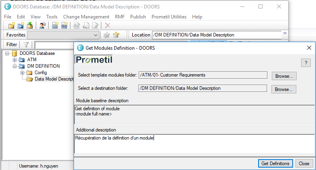Expand the ATM tree node
This screenshot has height=170, width=316.
tap(14, 60)
